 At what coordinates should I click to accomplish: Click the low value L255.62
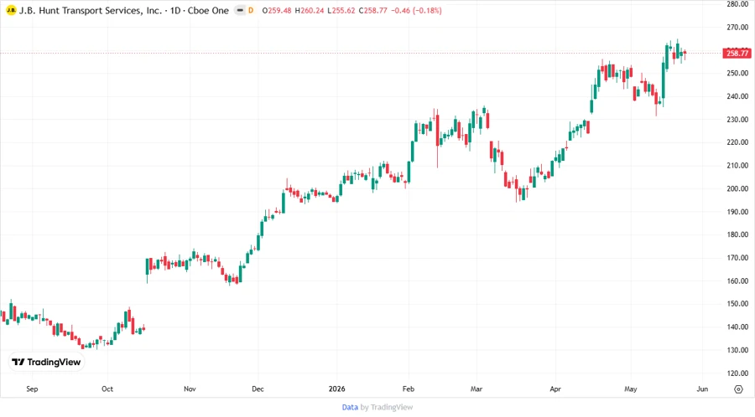pyautogui.click(x=341, y=10)
